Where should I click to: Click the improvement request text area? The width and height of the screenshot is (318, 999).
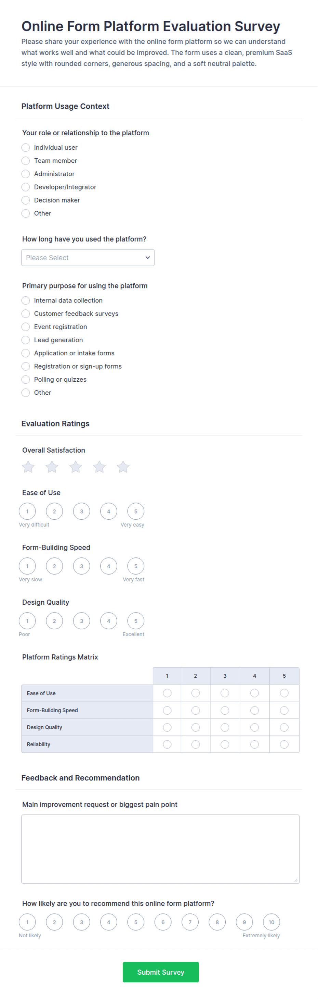click(x=160, y=849)
